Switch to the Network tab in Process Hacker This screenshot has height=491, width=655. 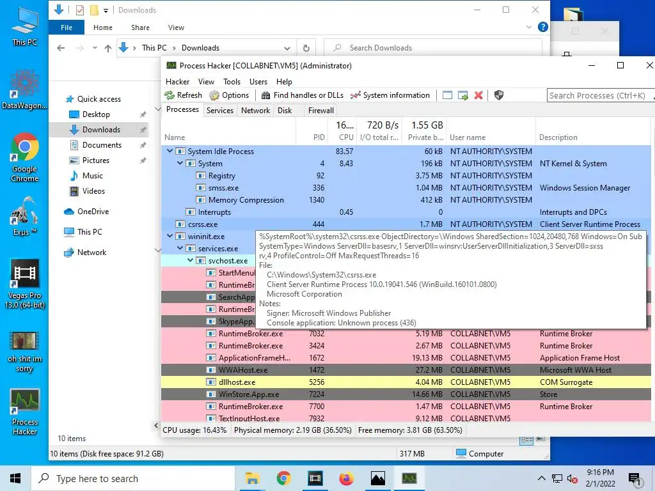255,110
